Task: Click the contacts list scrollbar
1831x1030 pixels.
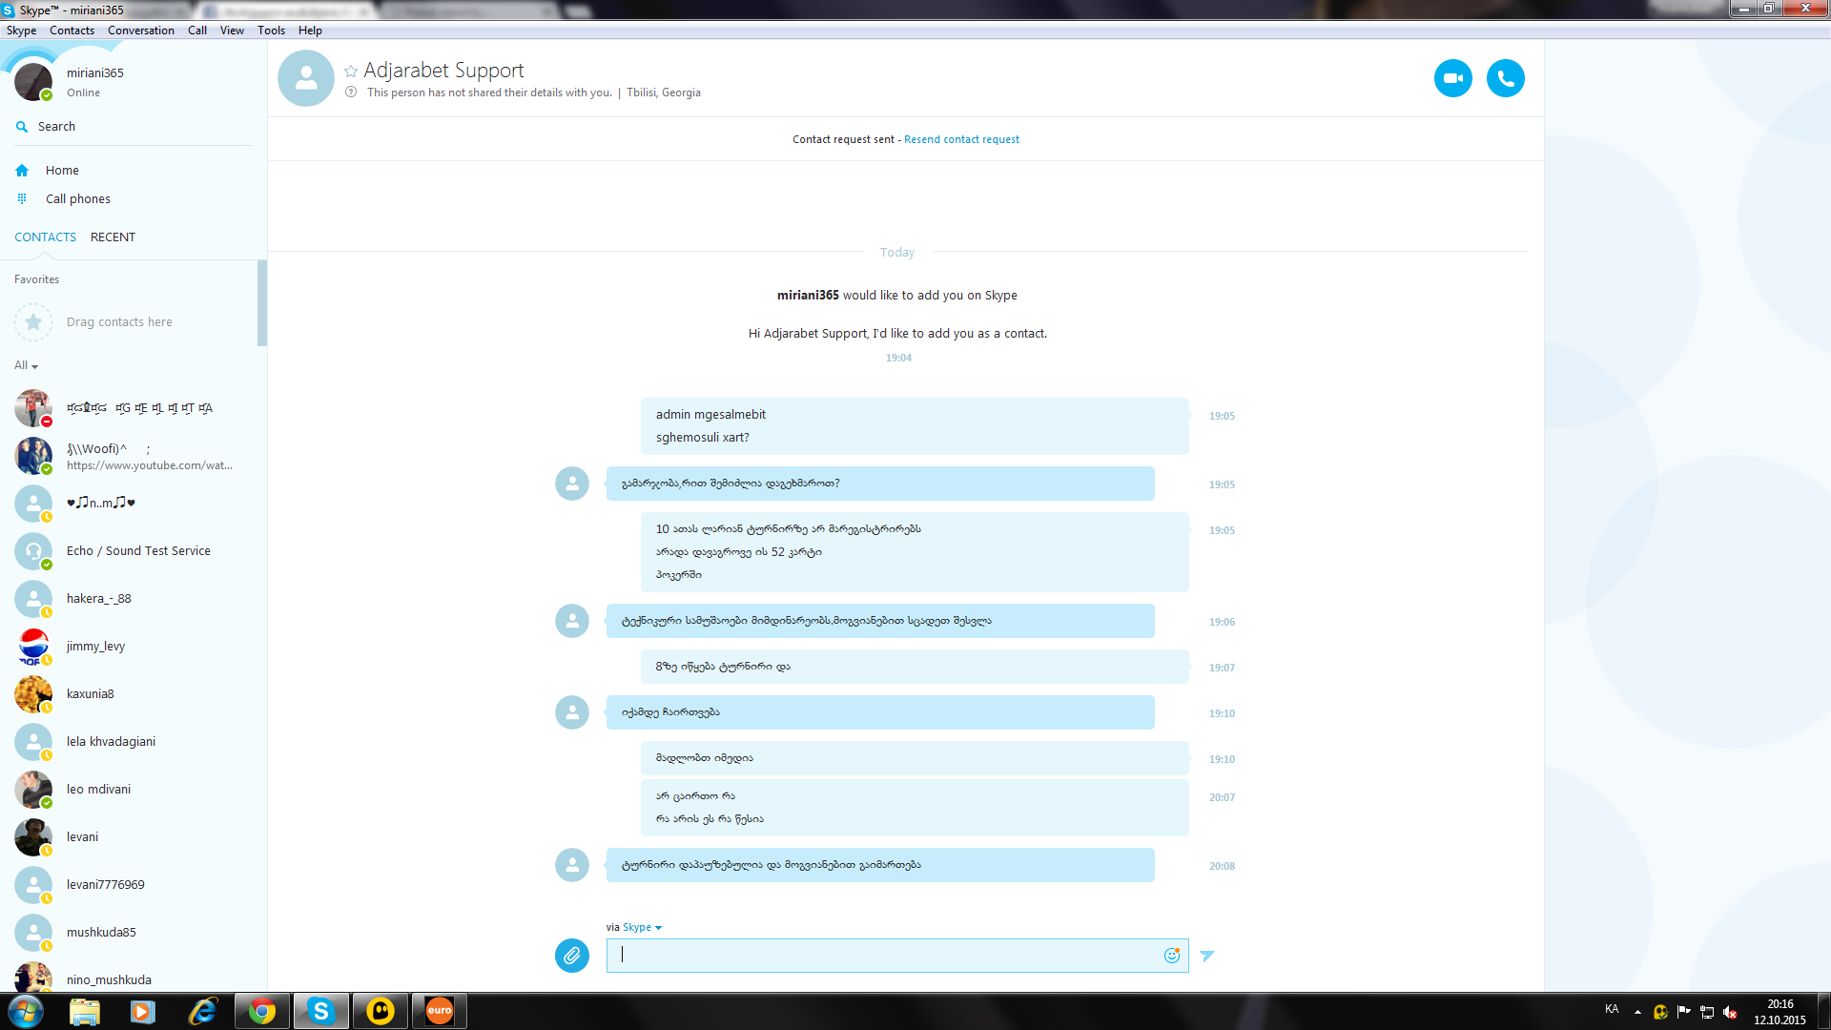Action: 261,303
